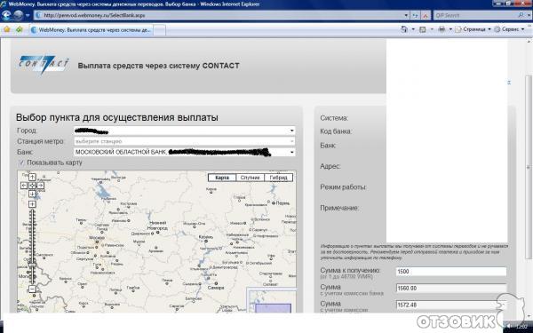Click the printer icon in toolbar
533x333 pixels.
(x=442, y=29)
